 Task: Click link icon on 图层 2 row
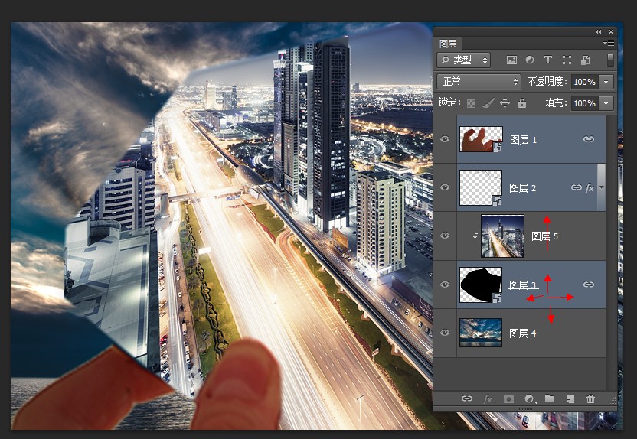tap(577, 187)
